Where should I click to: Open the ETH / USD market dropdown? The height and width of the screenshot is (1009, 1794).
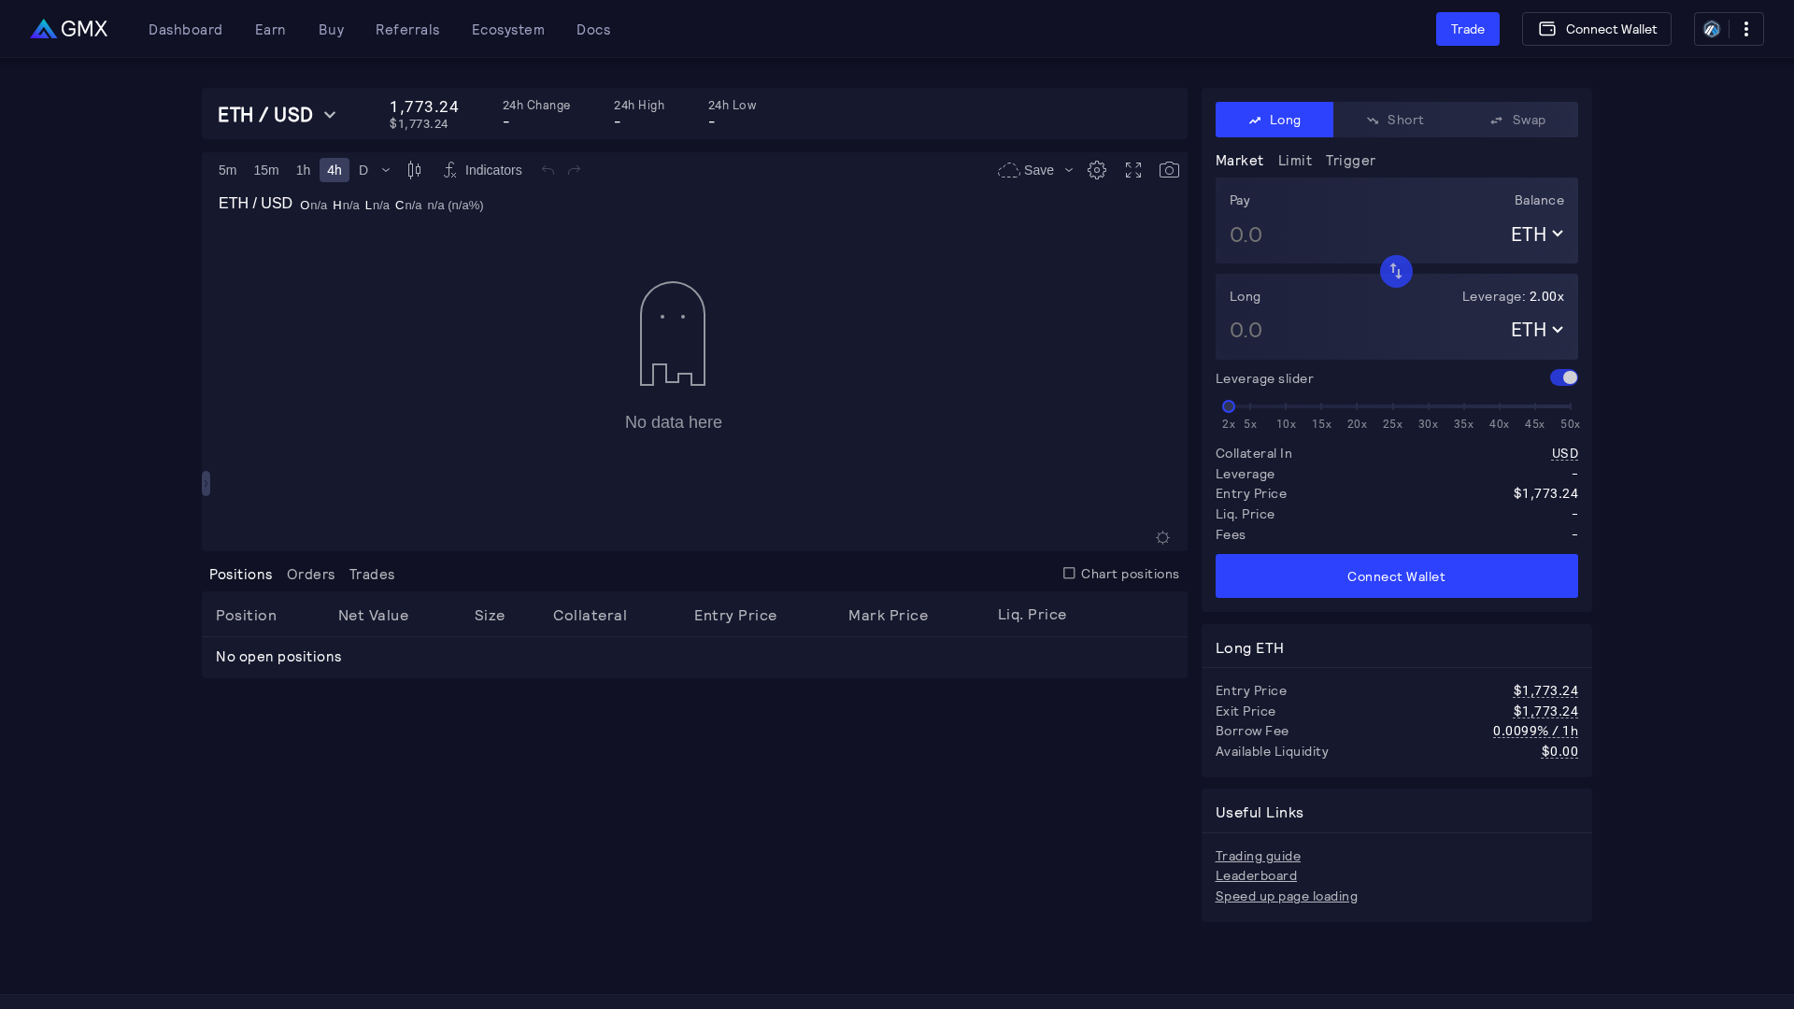point(277,115)
